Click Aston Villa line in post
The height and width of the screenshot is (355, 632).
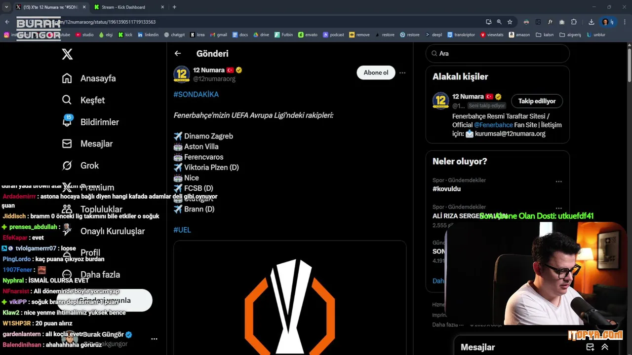(196, 146)
